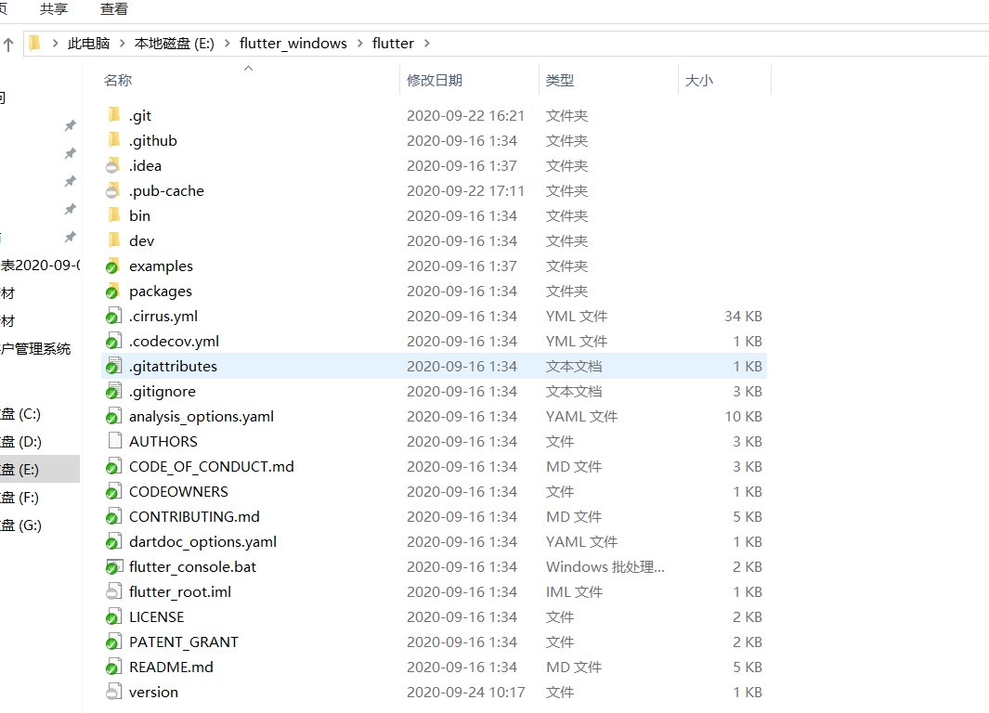Screen dimensions: 989x713
Task: Select the analysis_options.yaml file name
Action: [x=202, y=417]
